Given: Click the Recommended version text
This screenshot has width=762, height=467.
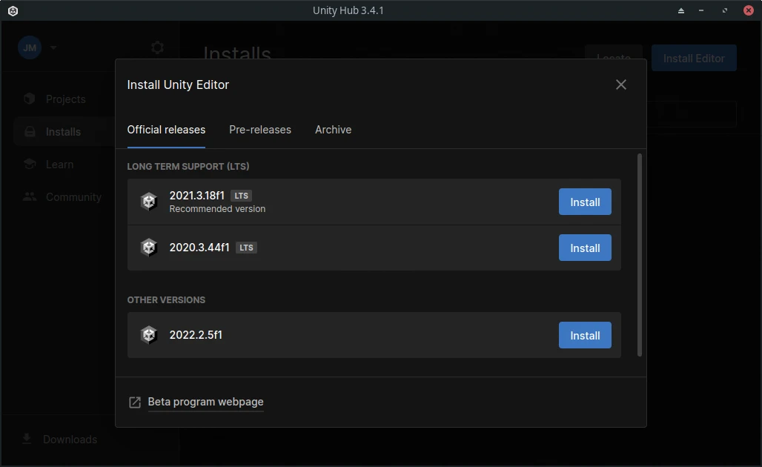Looking at the screenshot, I should [x=217, y=209].
